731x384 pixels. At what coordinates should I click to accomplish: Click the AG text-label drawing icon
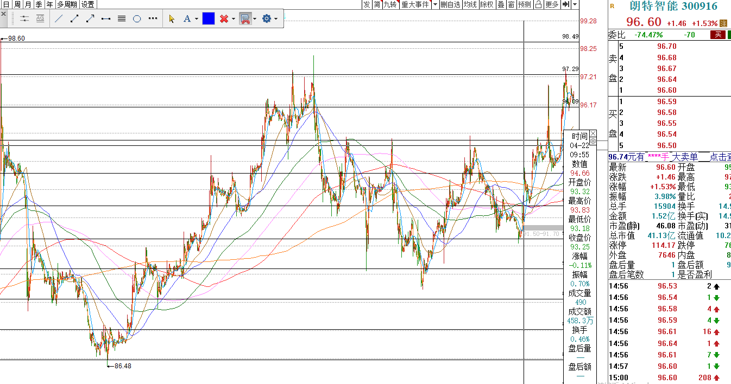pos(40,18)
